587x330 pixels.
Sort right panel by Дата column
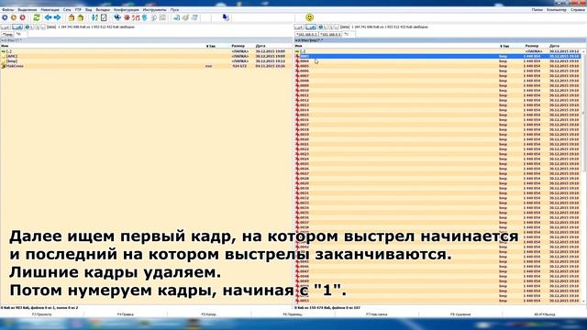click(554, 46)
